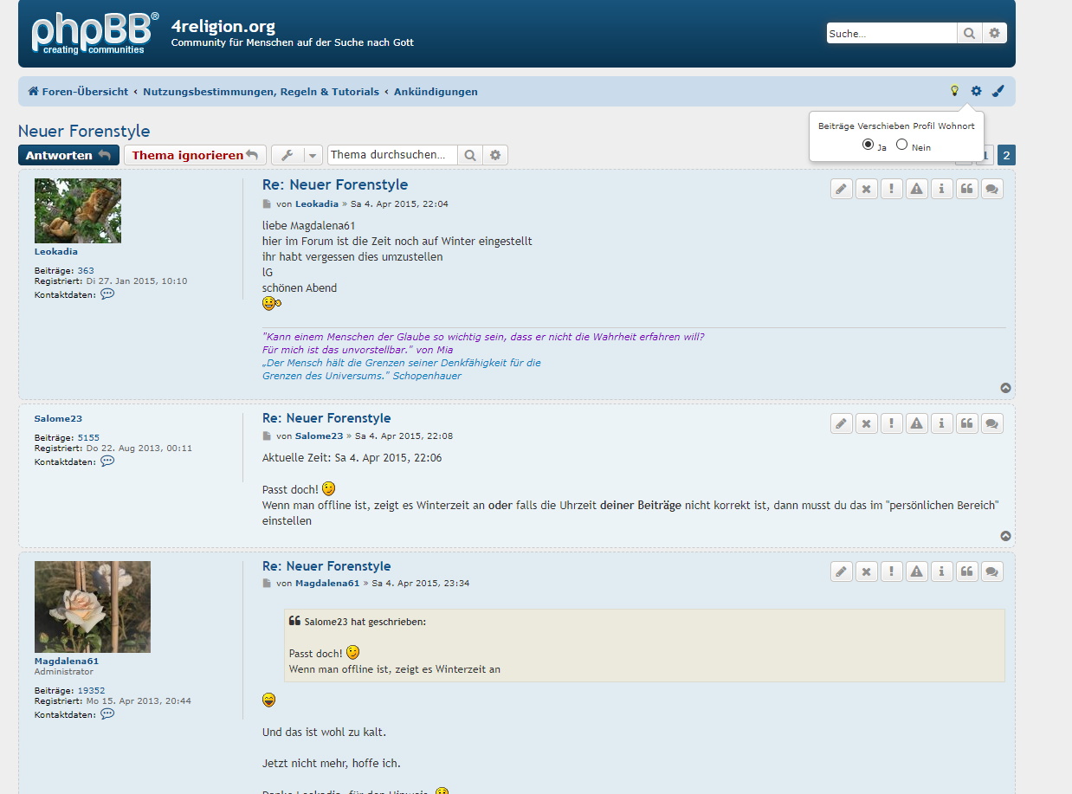
Task: Open the paintbrush style switcher icon
Action: [x=998, y=91]
